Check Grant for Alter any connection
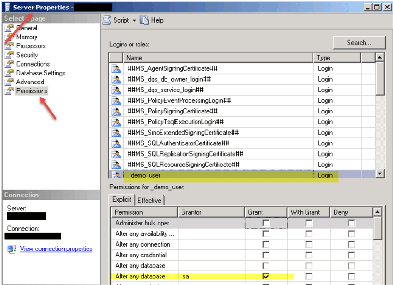The height and width of the screenshot is (285, 393). point(266,244)
